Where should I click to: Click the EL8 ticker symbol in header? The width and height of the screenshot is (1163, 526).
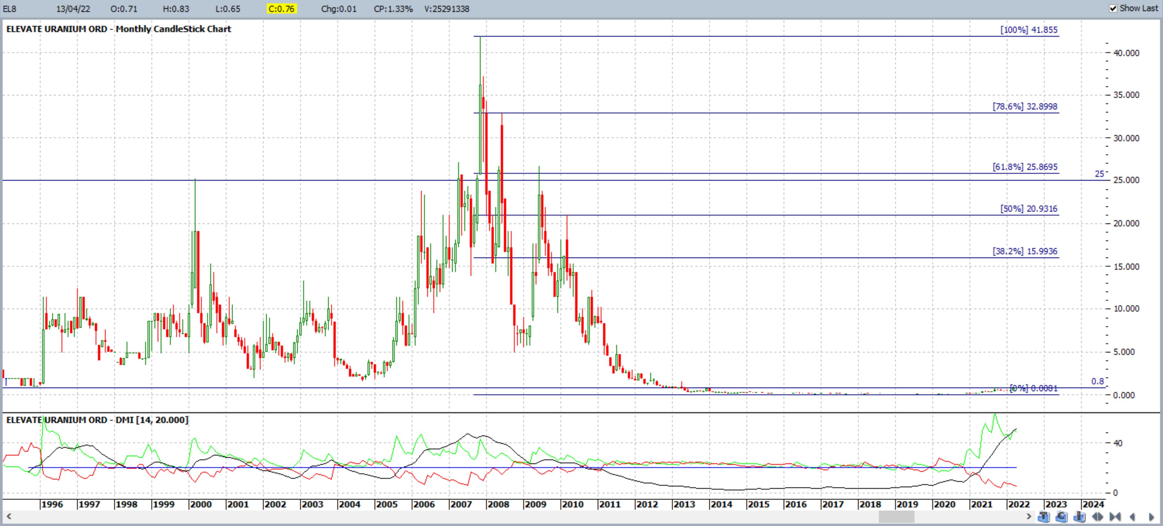pos(10,9)
